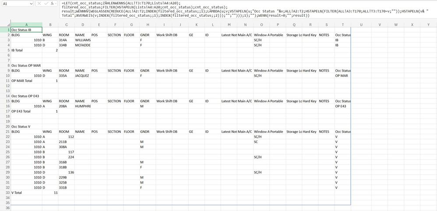The height and width of the screenshot is (211, 437).
Task: Select 'F' gender cell in row 10
Action: tap(148, 75)
